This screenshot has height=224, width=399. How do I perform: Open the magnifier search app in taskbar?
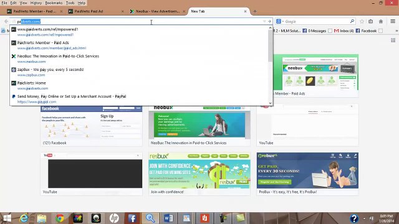(150, 218)
